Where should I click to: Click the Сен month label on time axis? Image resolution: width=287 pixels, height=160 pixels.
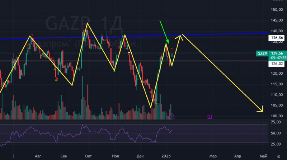64,156
